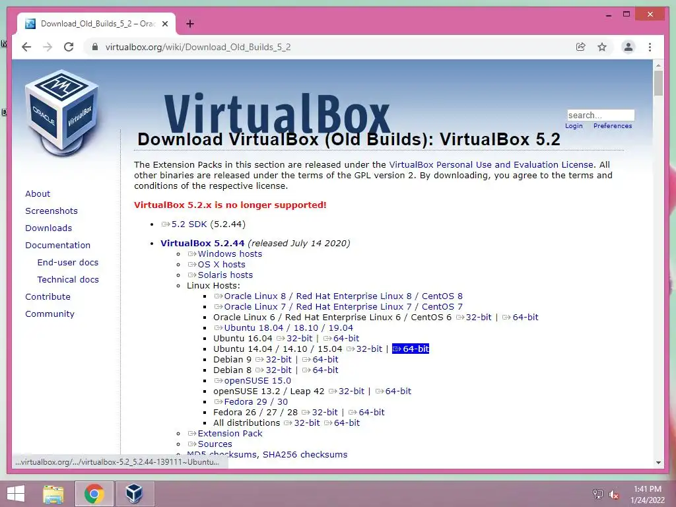Open File Explorer from the taskbar
This screenshot has height=507, width=676.
tap(53, 494)
